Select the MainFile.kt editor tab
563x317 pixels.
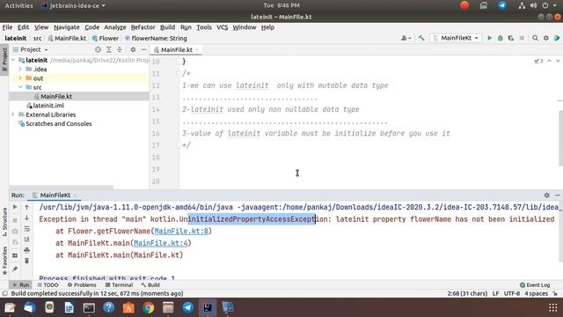click(176, 49)
